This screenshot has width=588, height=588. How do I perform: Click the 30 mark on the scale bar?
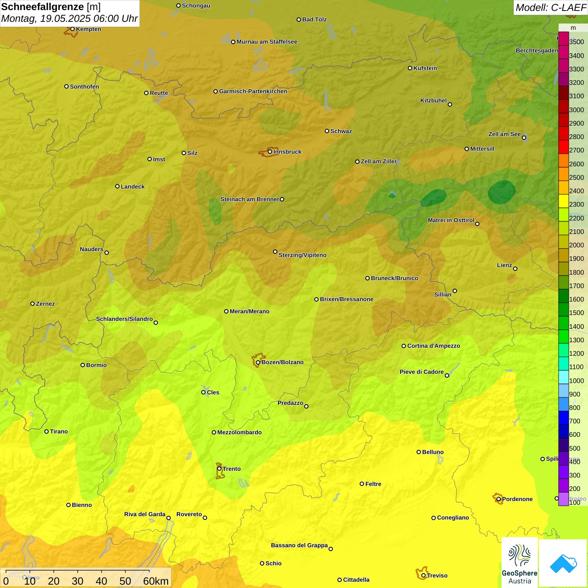point(78,581)
